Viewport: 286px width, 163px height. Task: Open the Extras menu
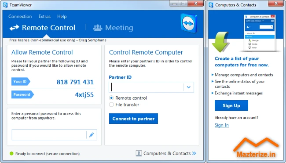(44, 16)
